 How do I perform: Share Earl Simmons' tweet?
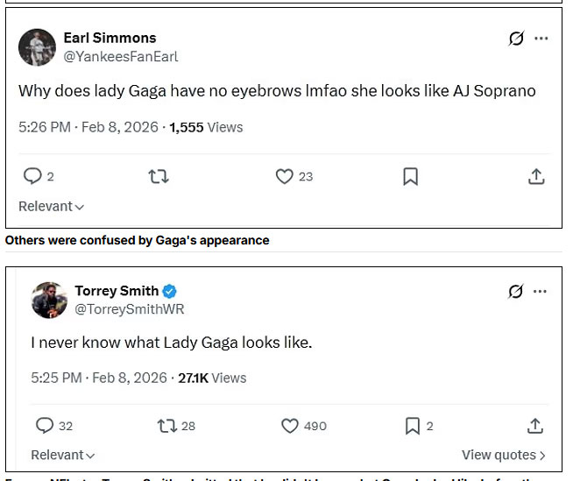536,176
